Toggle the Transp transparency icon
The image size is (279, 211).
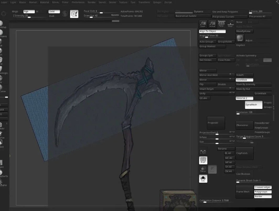(203, 169)
